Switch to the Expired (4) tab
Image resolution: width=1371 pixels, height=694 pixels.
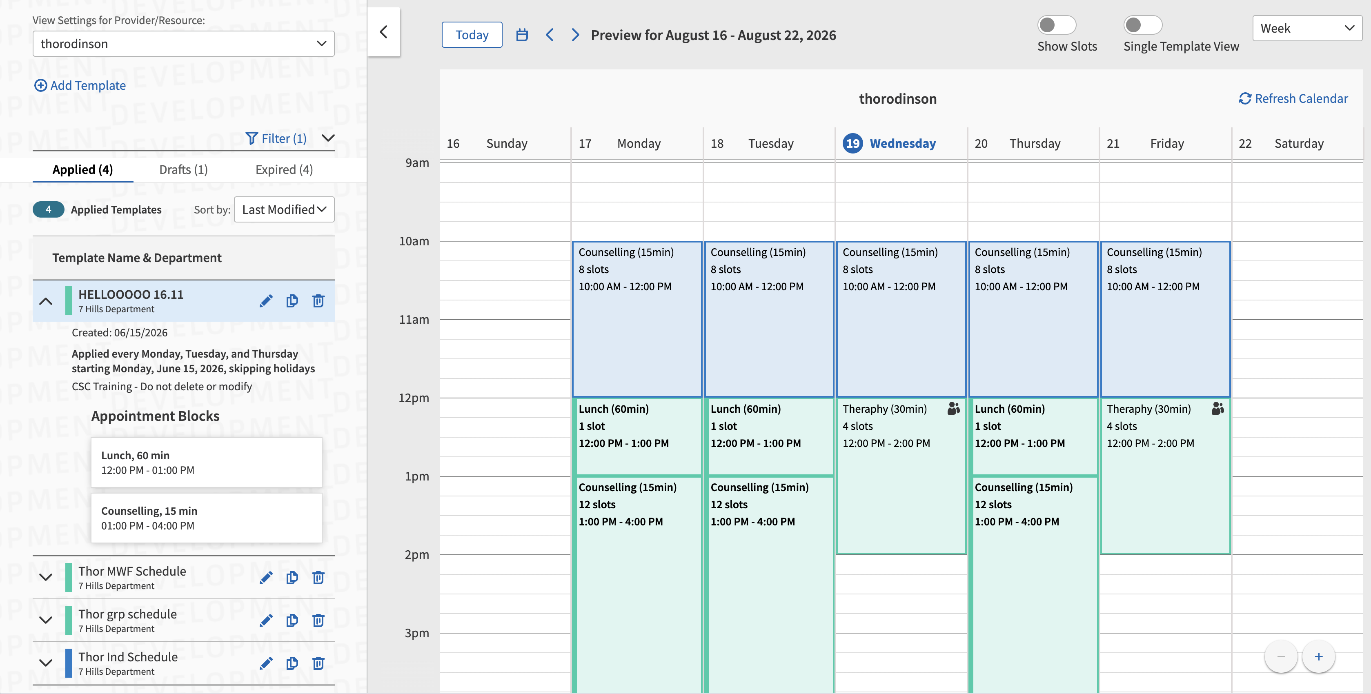click(x=284, y=170)
